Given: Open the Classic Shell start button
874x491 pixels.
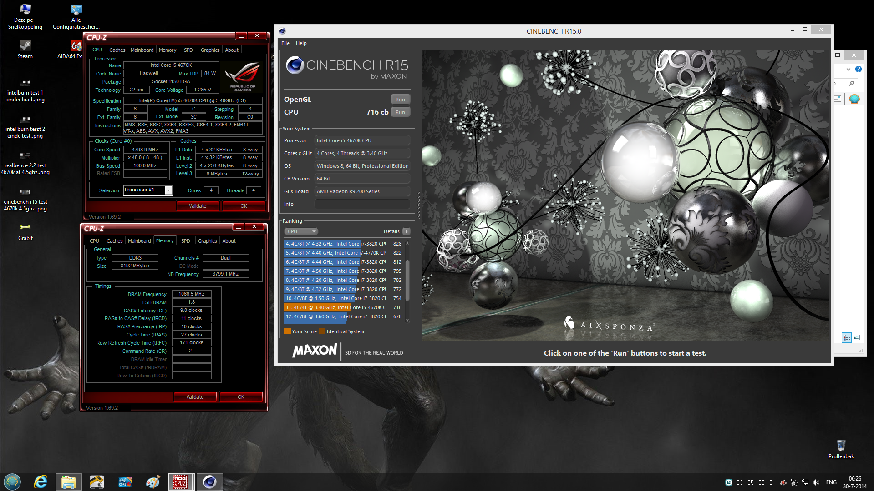Looking at the screenshot, I should [x=12, y=481].
